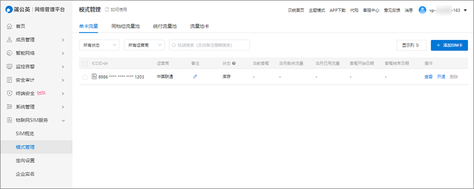Open the account dropdown arrow
The image size is (474, 189).
pyautogui.click(x=465, y=10)
